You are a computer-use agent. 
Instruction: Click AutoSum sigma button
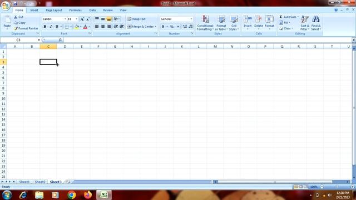[x=288, y=17]
